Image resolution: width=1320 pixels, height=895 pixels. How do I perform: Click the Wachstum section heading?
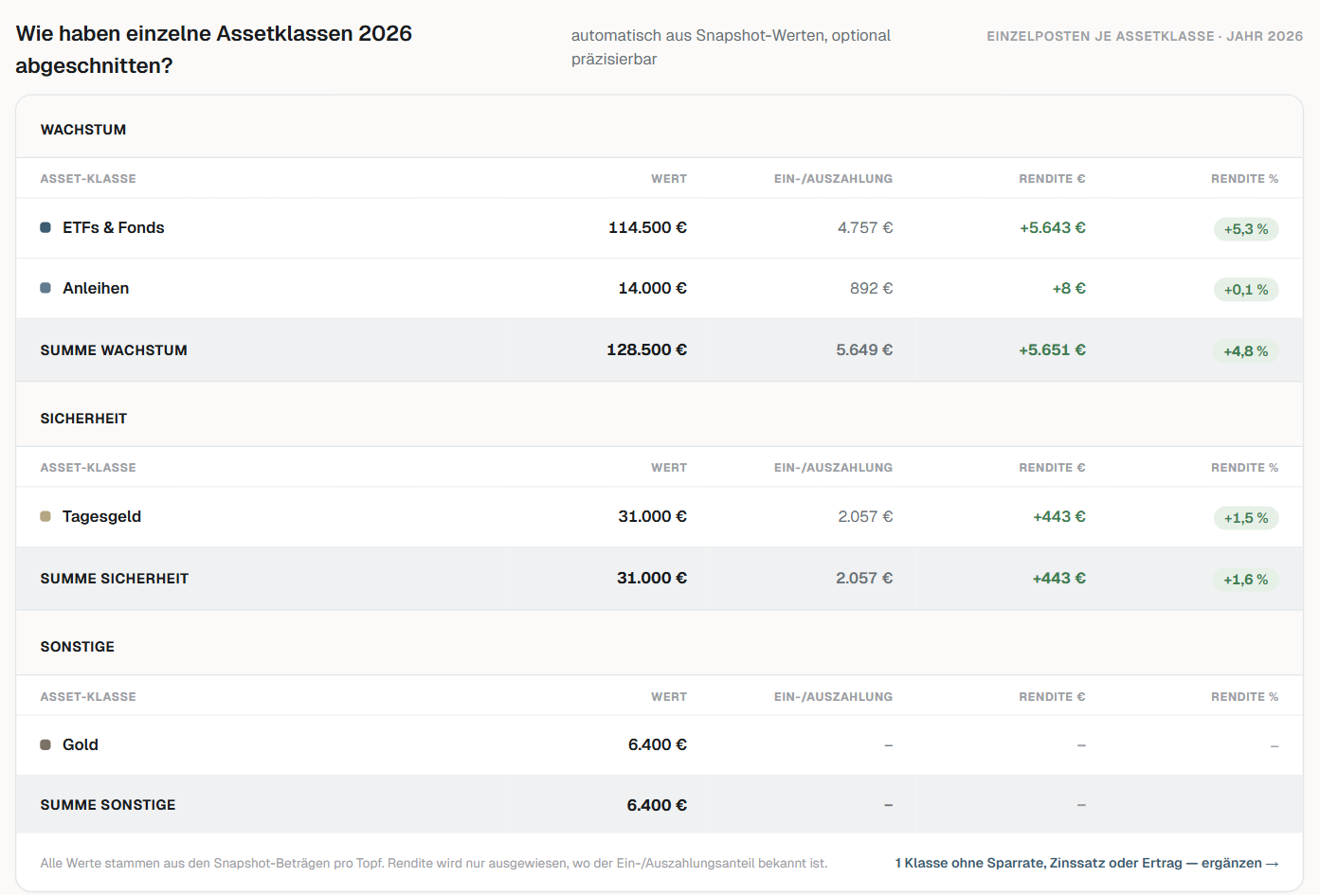tap(83, 130)
